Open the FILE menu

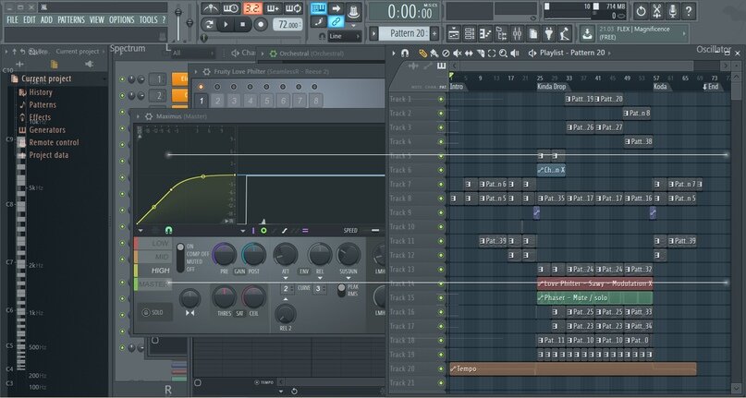tap(12, 20)
